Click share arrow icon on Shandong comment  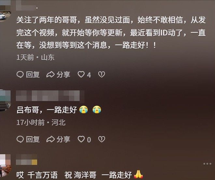click(x=50, y=75)
